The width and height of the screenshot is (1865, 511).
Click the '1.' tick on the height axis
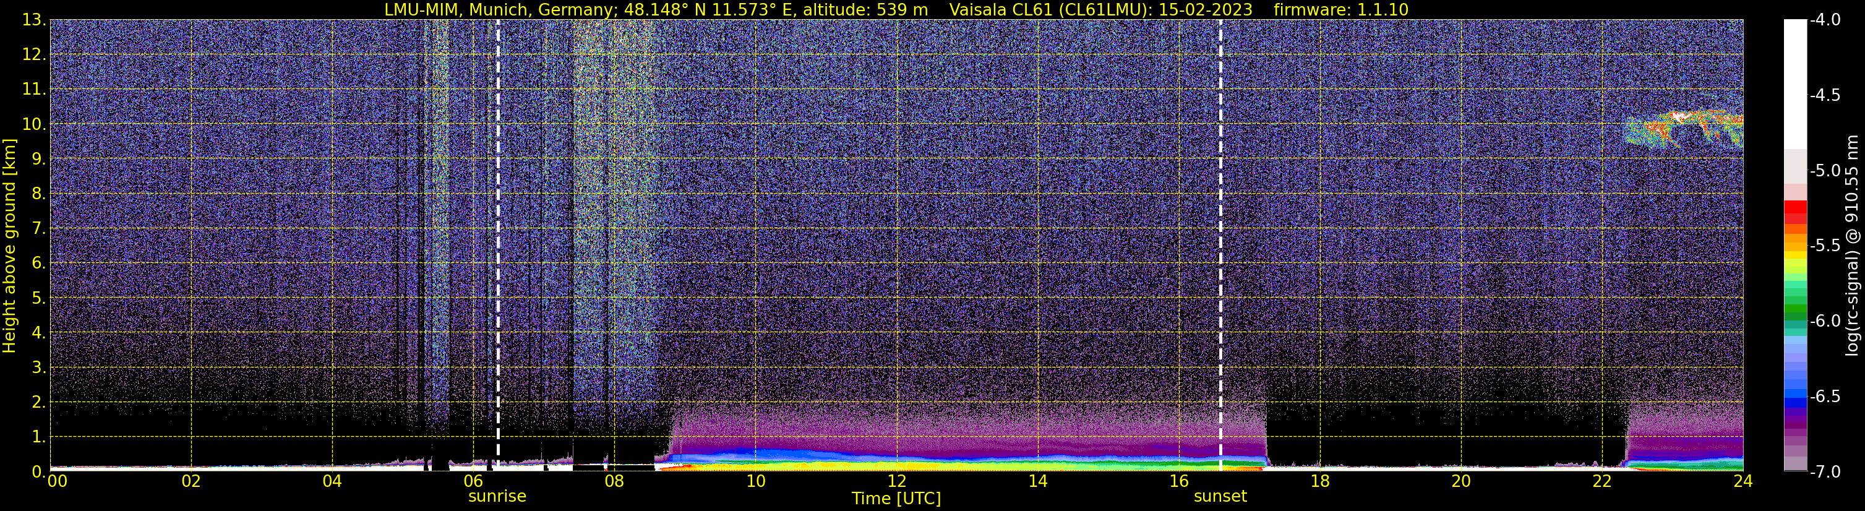coord(38,437)
